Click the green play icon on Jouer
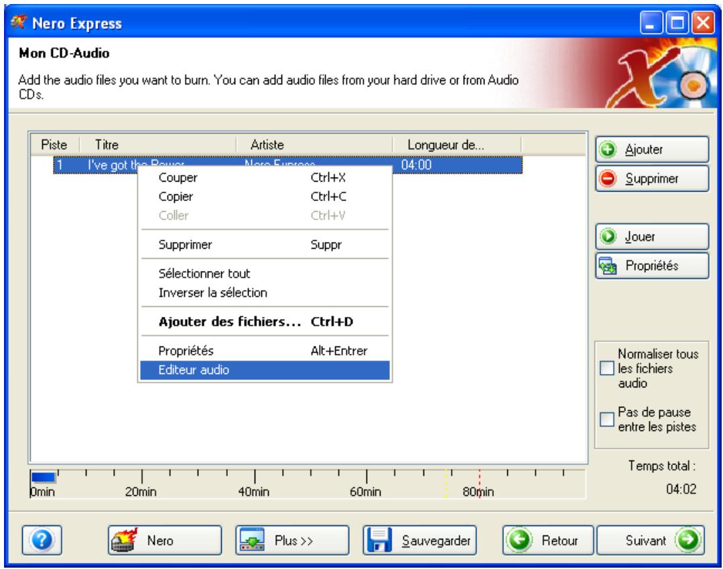Viewport: 723px width, 569px height. (x=608, y=237)
